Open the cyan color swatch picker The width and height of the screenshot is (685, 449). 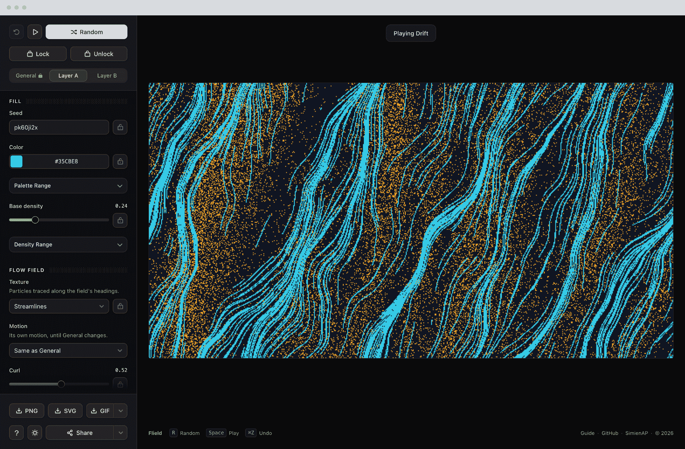[x=16, y=161]
